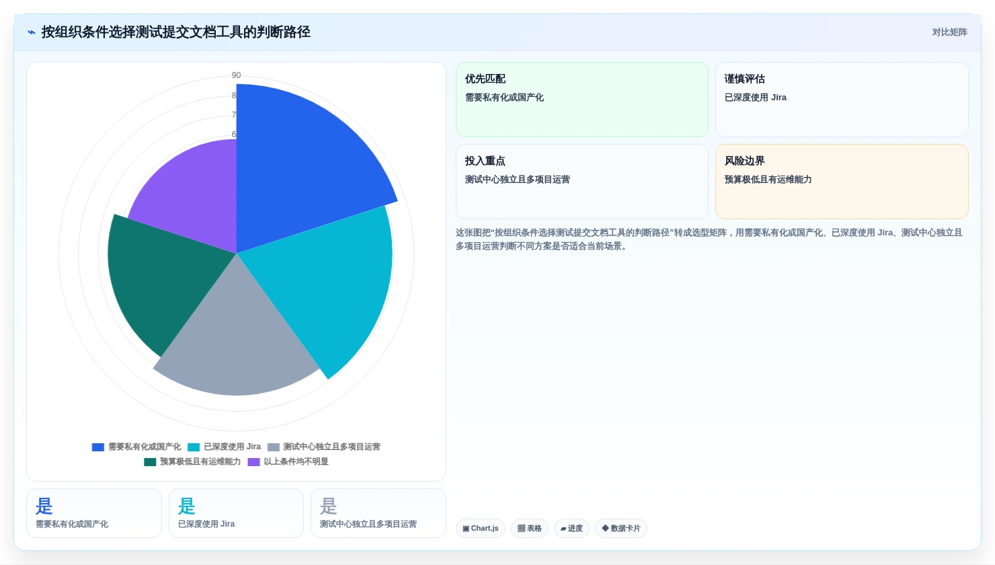Click the 是 stat card for 已深度使用 Jira

tap(236, 513)
